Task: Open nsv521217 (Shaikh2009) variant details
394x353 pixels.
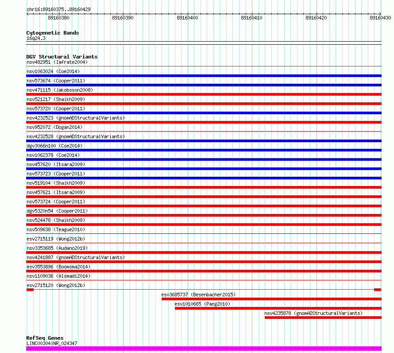Action: pos(56,99)
